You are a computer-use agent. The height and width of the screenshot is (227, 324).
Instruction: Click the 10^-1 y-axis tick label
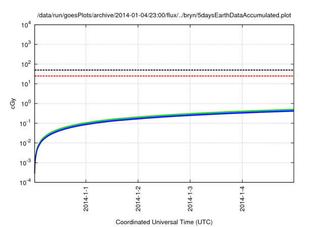click(x=25, y=124)
